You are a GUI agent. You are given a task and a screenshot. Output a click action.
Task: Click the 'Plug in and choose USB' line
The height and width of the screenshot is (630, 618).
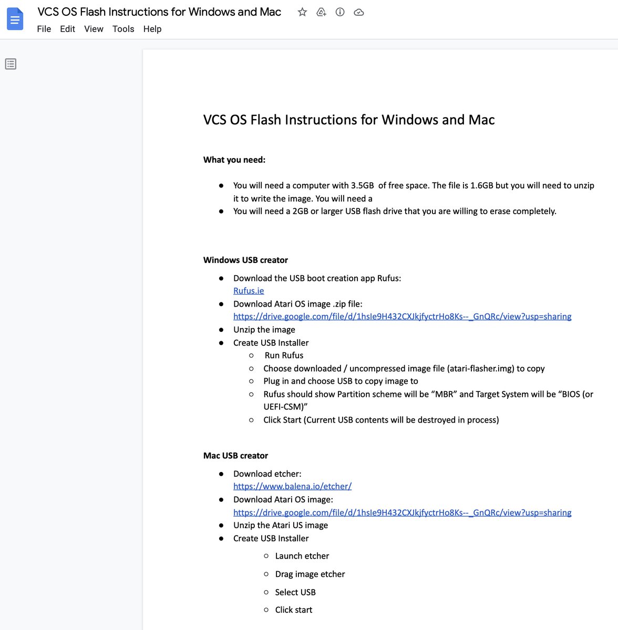[x=341, y=381]
